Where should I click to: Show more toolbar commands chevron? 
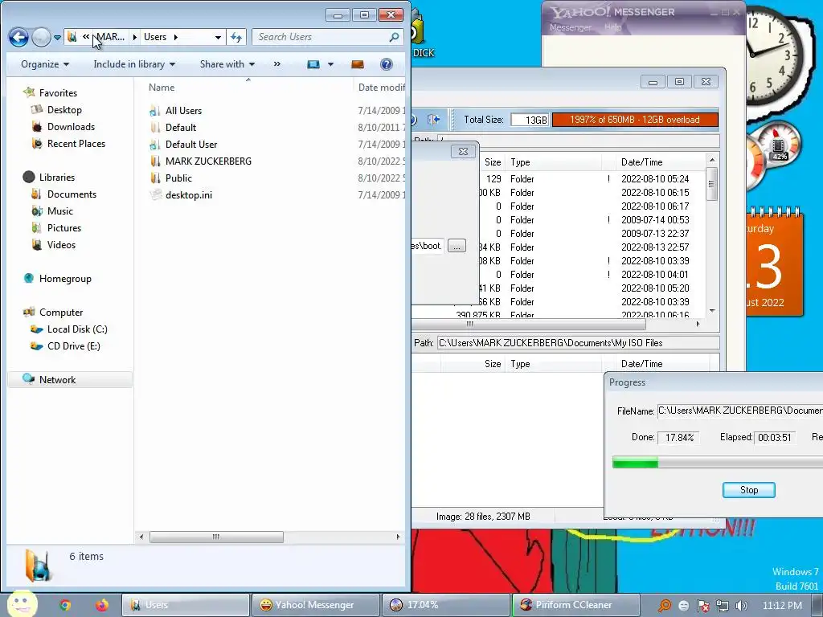click(277, 64)
